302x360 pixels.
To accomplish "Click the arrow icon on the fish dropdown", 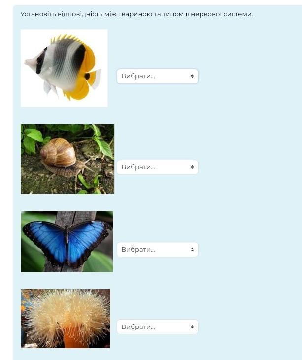I will click(192, 76).
